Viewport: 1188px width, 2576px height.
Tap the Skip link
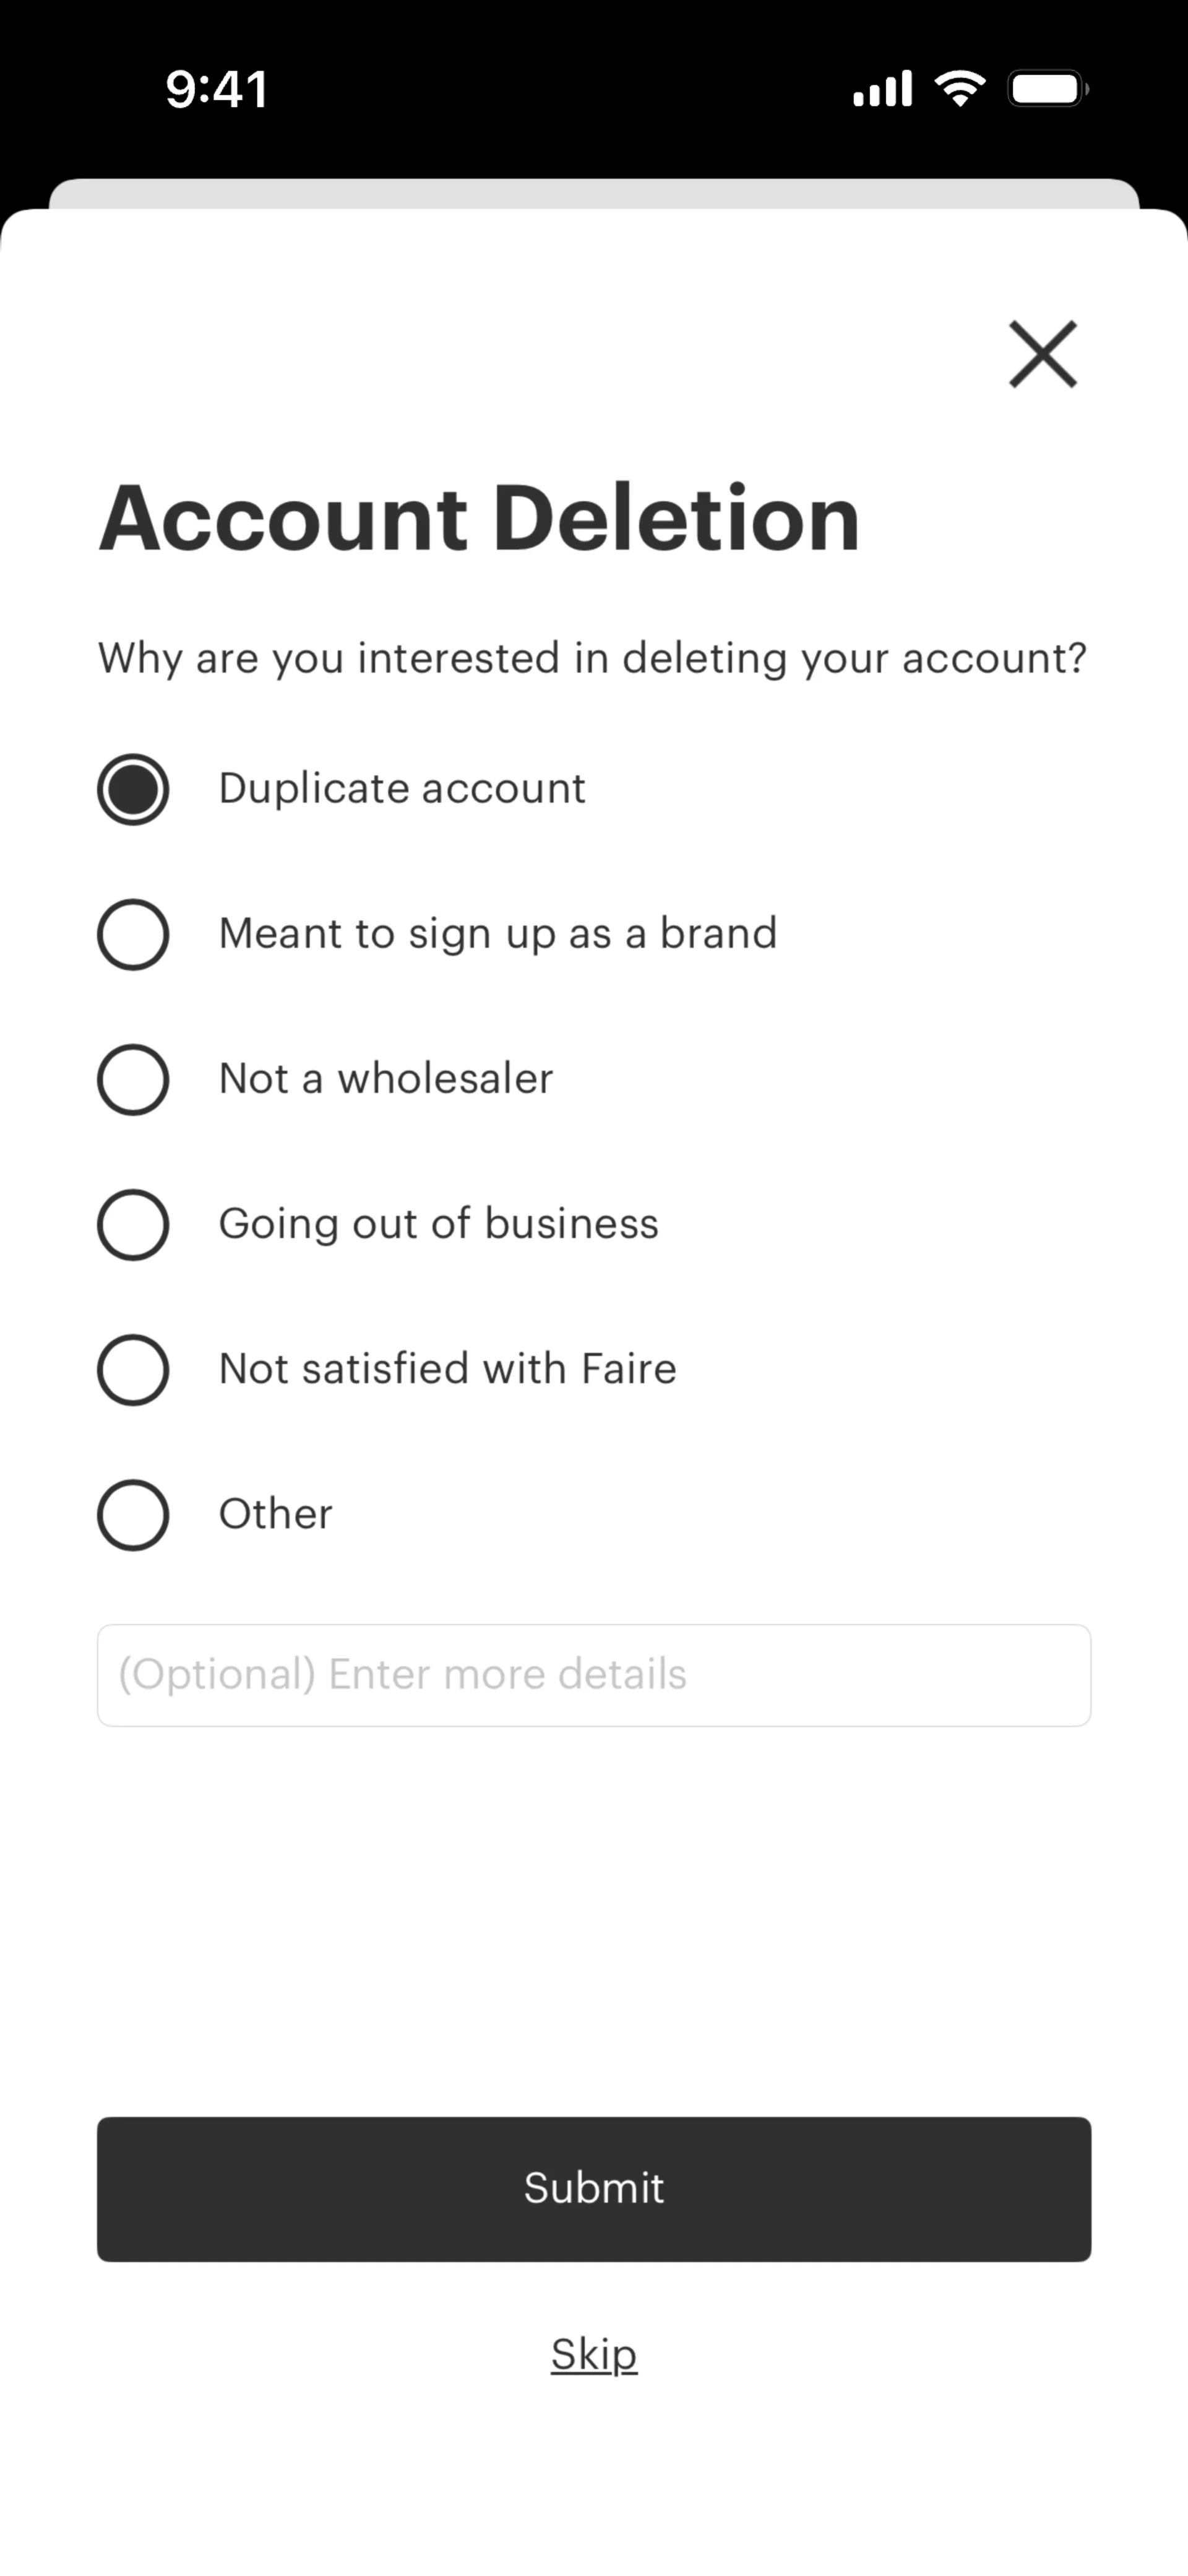(x=593, y=2354)
